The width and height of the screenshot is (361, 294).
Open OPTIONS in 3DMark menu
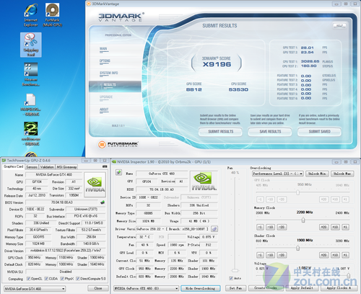tap(105, 61)
